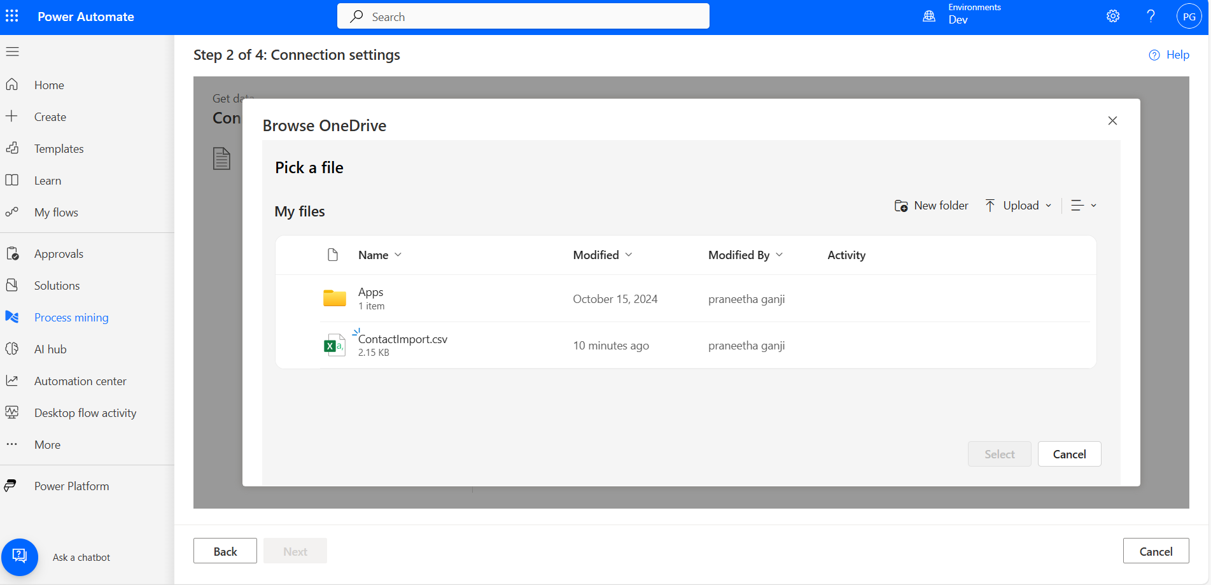
Task: Open Process mining in sidebar
Action: click(x=71, y=318)
